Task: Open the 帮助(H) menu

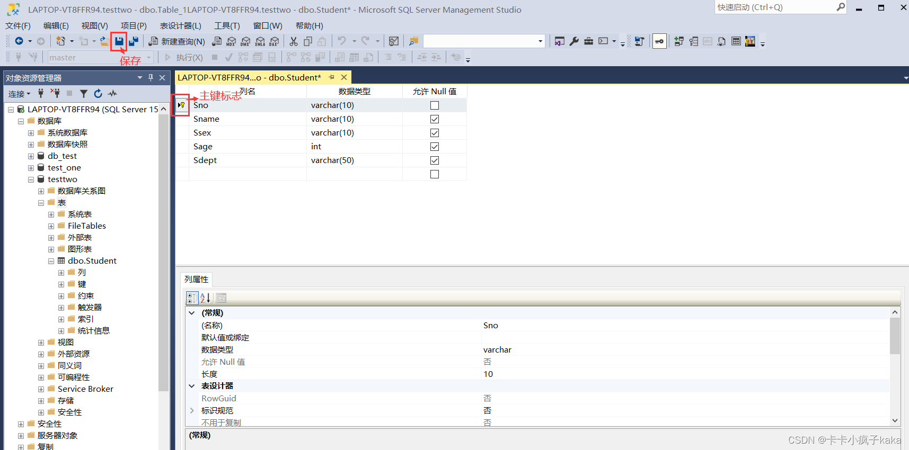Action: coord(309,26)
